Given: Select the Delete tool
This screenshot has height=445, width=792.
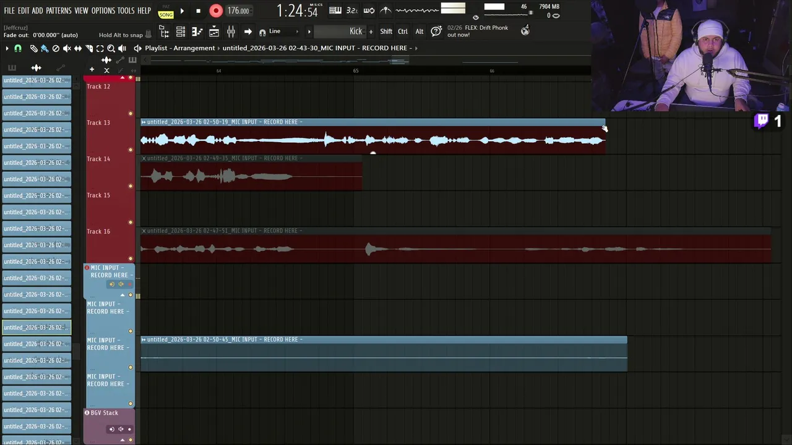Looking at the screenshot, I should pos(56,48).
